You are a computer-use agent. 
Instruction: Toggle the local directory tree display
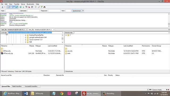click(11, 7)
